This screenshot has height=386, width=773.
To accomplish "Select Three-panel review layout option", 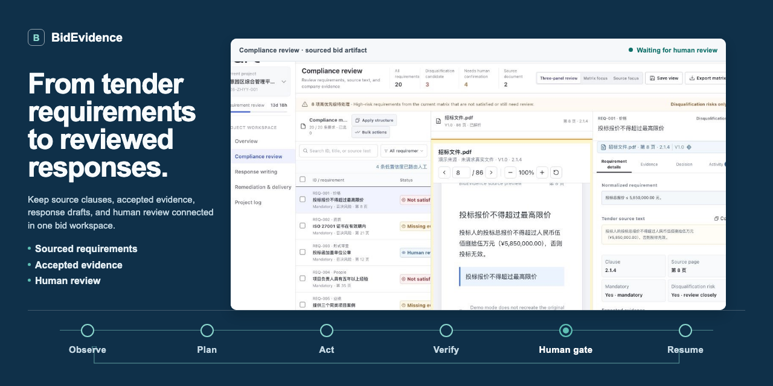I will (559, 78).
